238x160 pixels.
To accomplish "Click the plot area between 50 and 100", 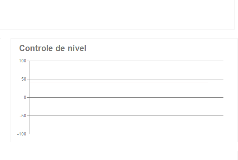I will (x=127, y=70).
